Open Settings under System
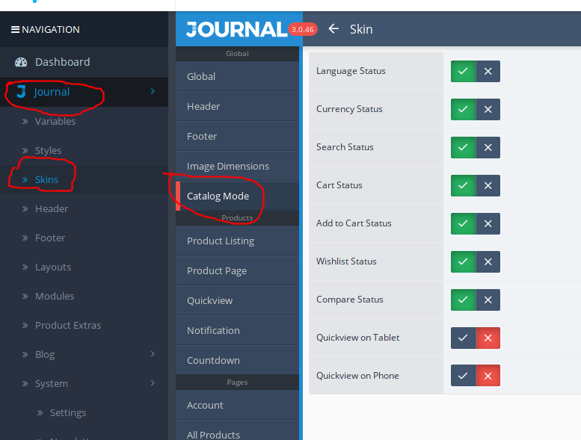The height and width of the screenshot is (440, 581). click(84, 412)
